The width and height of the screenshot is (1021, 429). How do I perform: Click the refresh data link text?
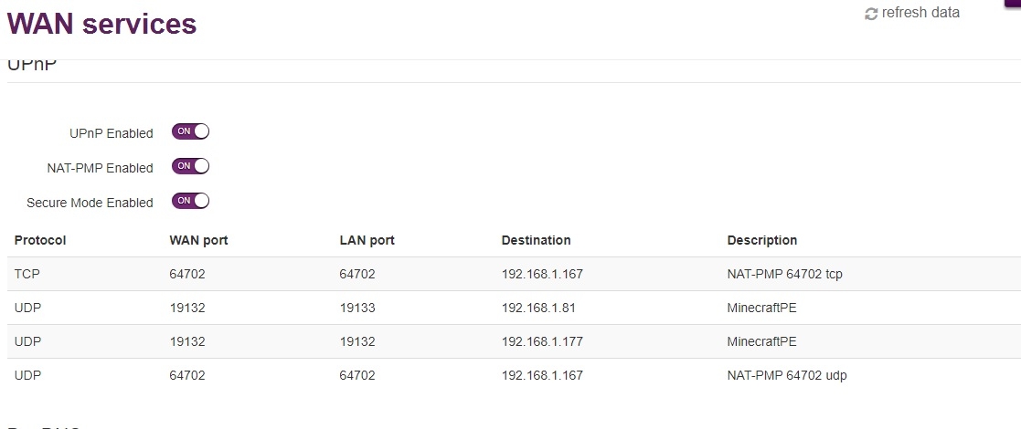pyautogui.click(x=920, y=13)
